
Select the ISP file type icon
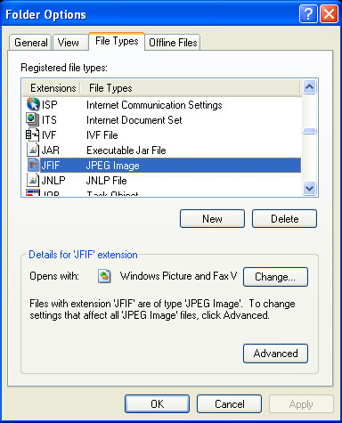tap(33, 104)
